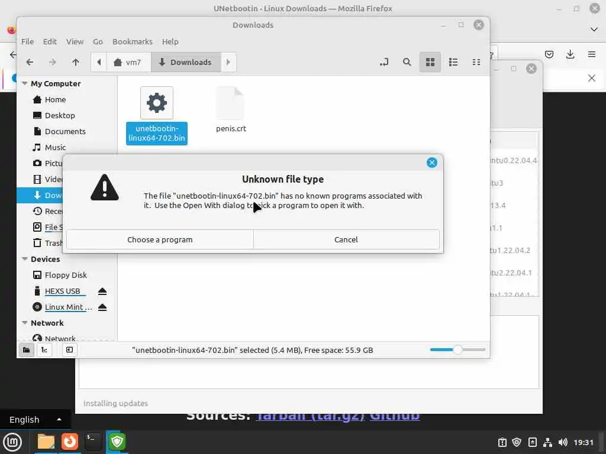Open the Edit menu
Image resolution: width=606 pixels, height=454 pixels.
click(x=50, y=41)
